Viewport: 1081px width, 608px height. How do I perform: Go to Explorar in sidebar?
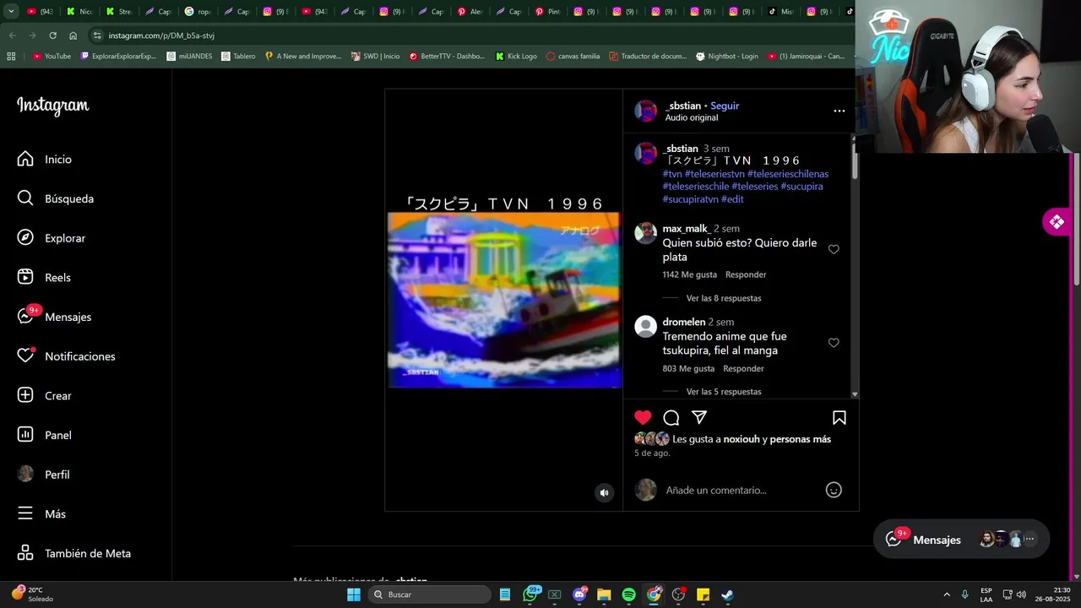pyautogui.click(x=52, y=238)
